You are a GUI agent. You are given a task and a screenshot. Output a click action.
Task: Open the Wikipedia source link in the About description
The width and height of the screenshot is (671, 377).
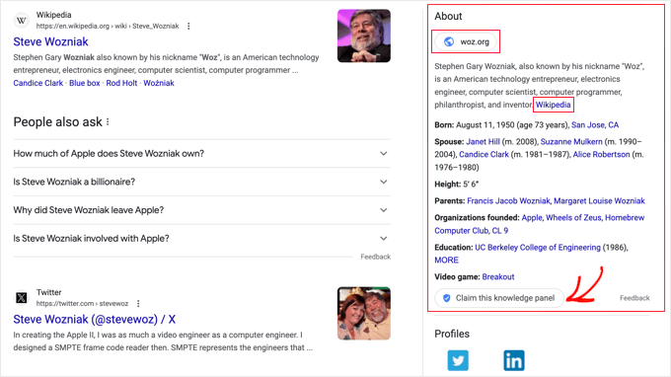pyautogui.click(x=553, y=105)
